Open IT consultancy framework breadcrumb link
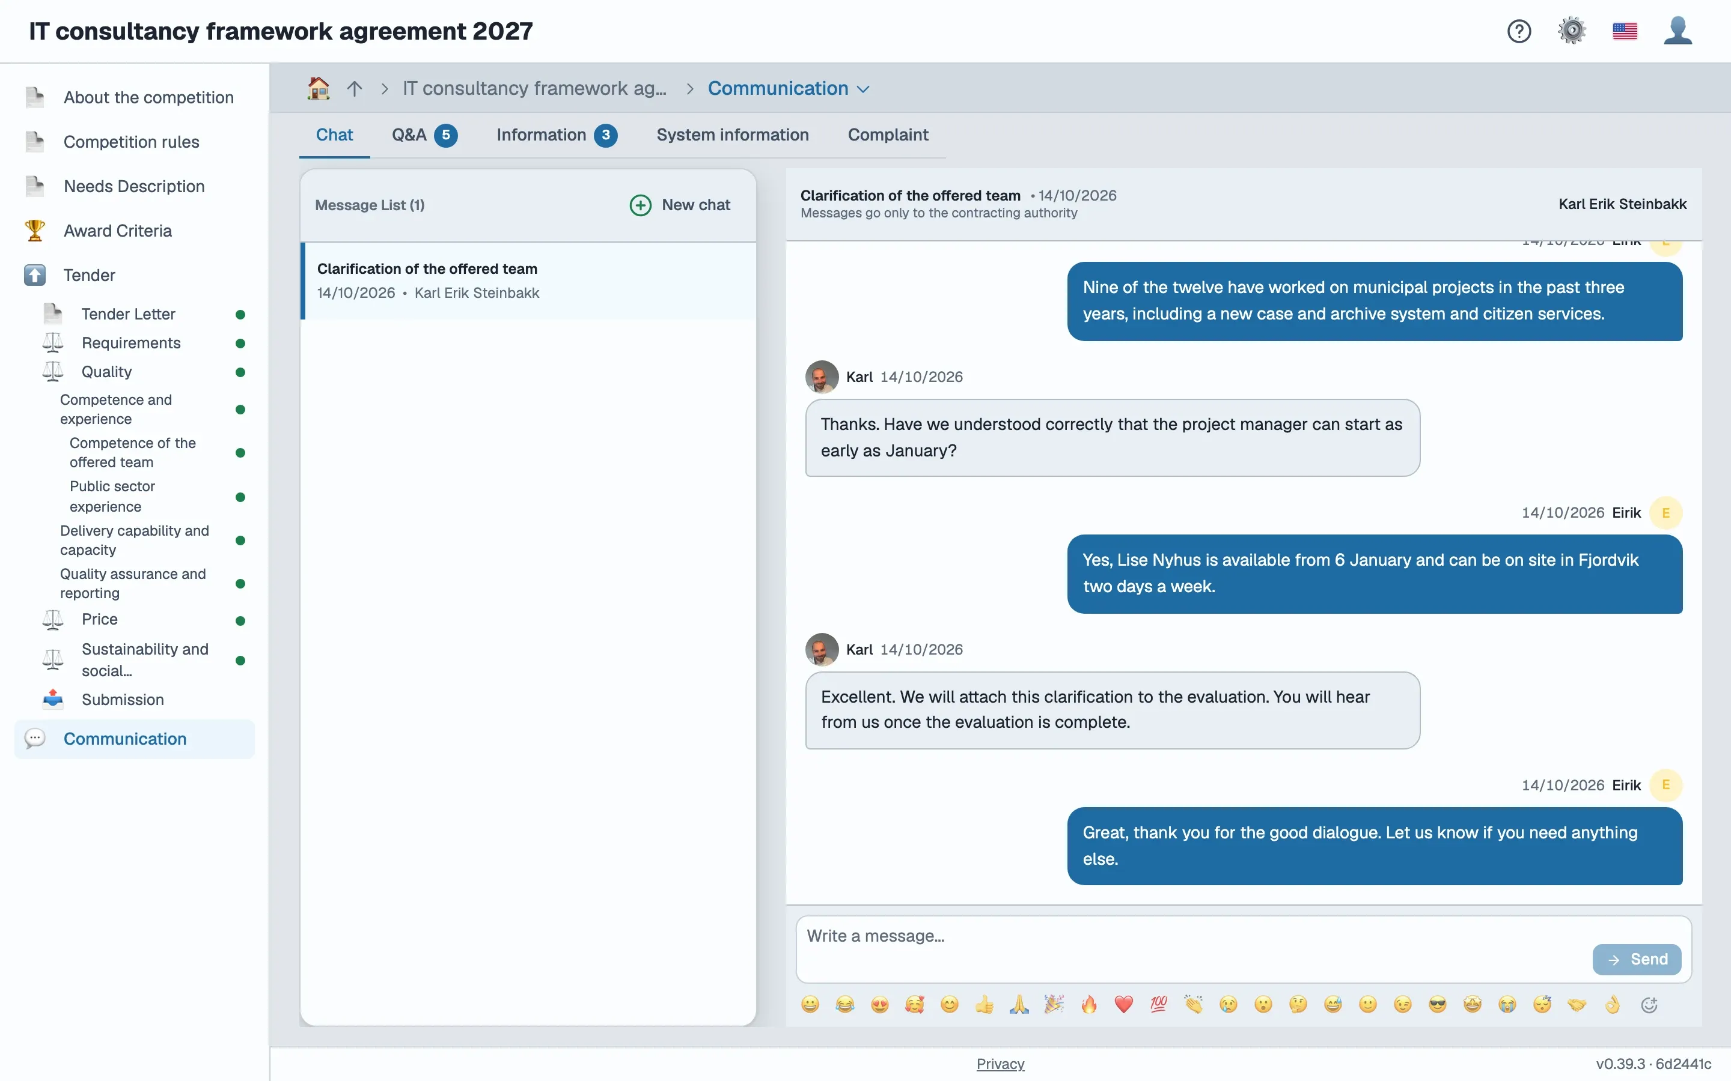 [x=534, y=89]
